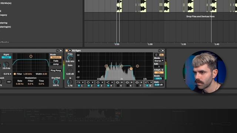The height and width of the screenshot is (133, 237).
Task: Open filter type chooser for band 1
Action: [80, 82]
